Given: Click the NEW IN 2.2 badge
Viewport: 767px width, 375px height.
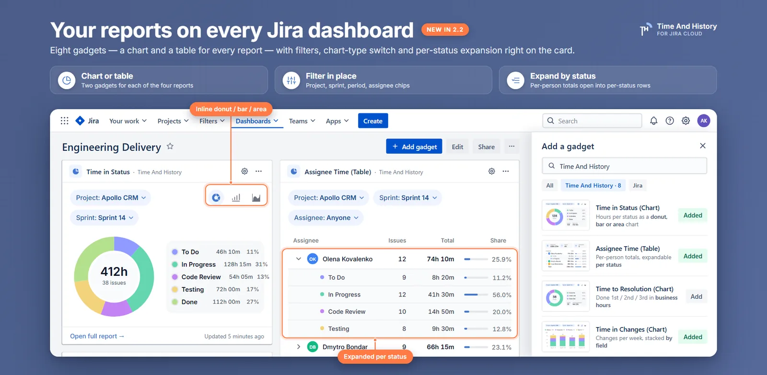Looking at the screenshot, I should point(445,30).
